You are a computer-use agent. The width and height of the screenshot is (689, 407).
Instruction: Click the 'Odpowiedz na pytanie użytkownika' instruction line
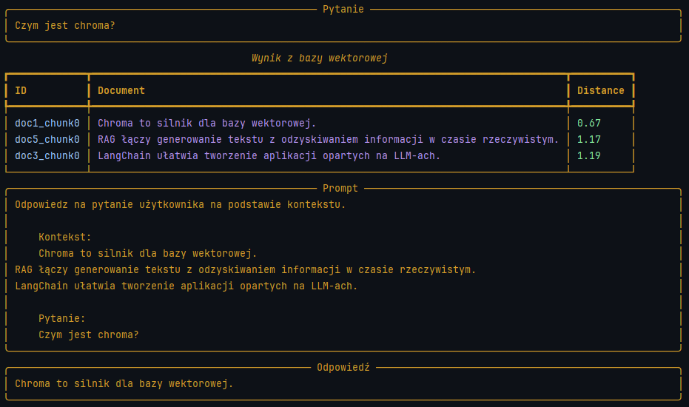click(181, 204)
